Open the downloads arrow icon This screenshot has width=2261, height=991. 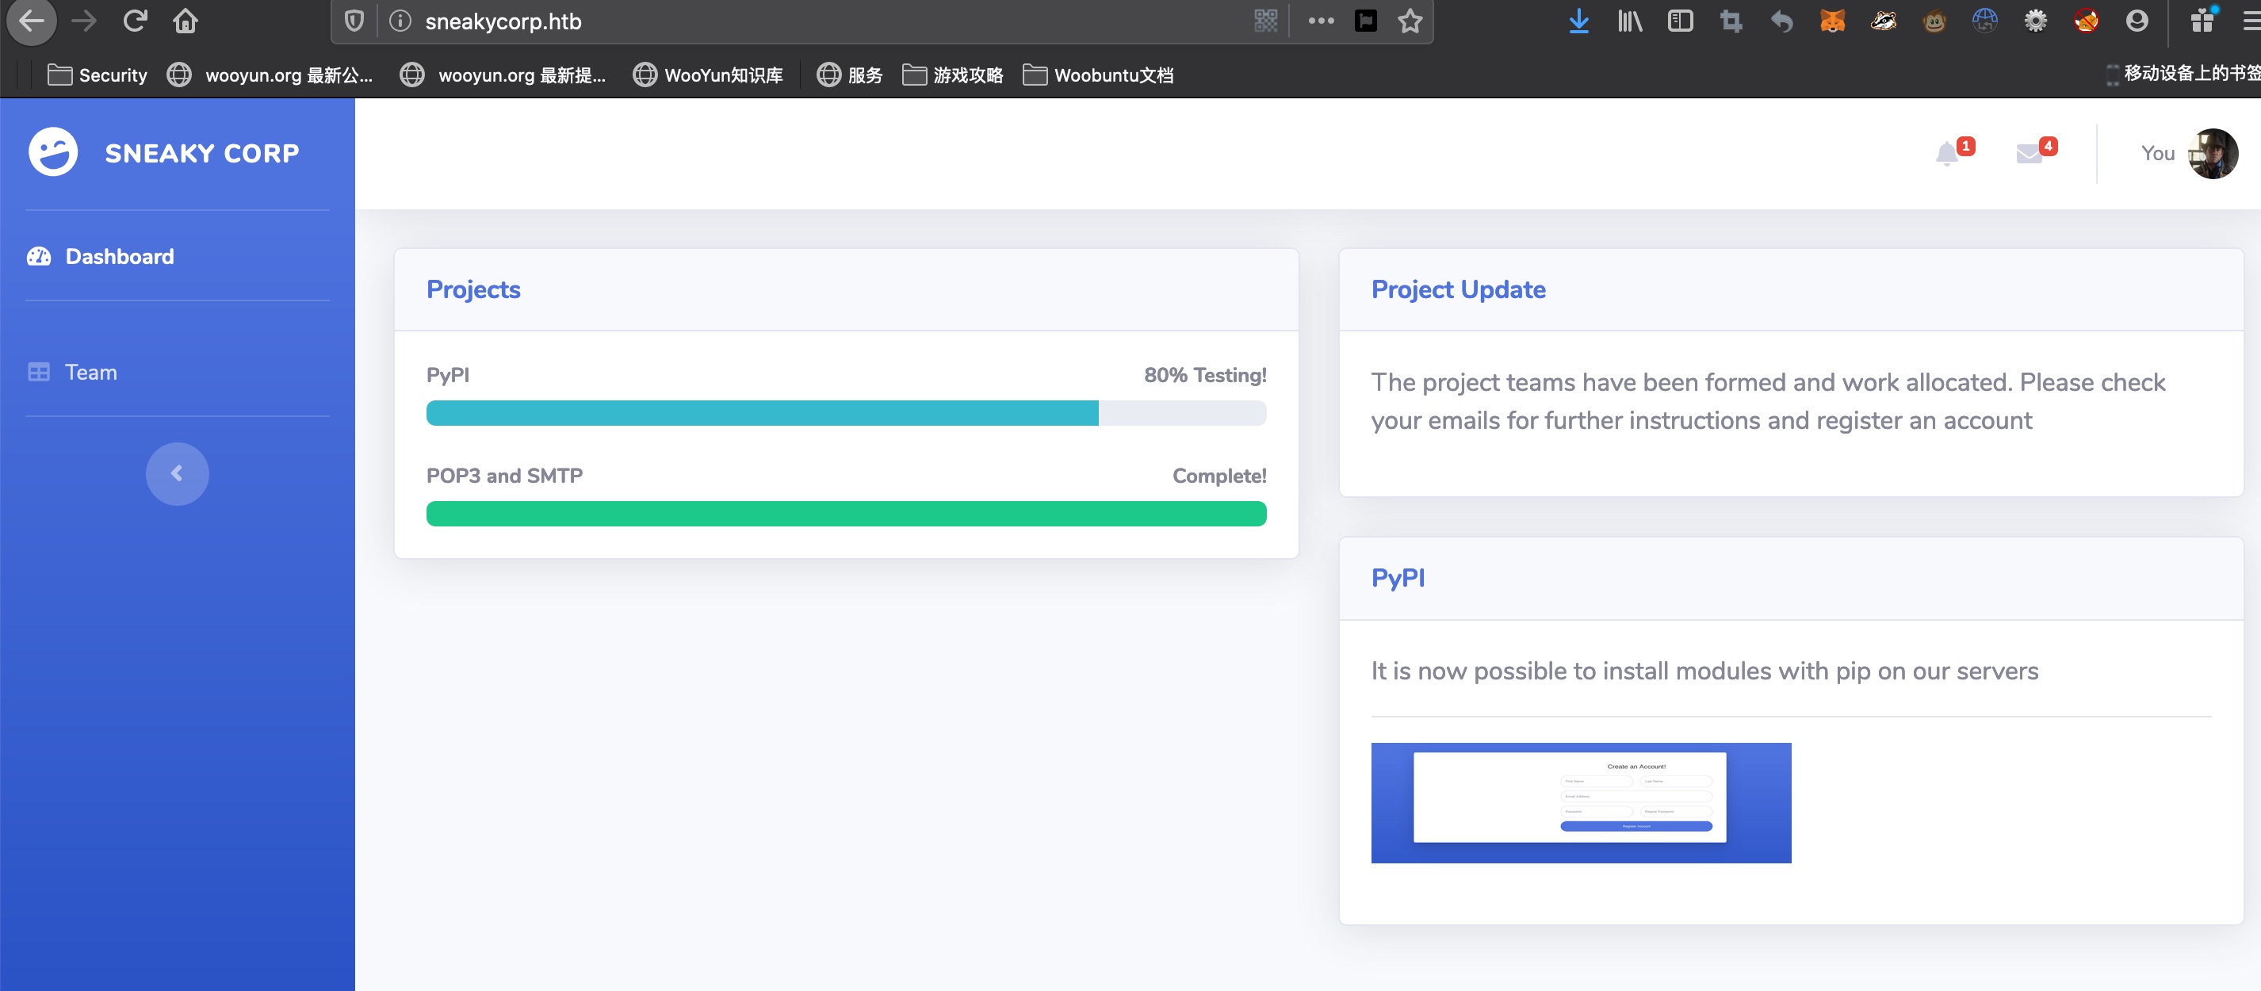tap(1578, 21)
